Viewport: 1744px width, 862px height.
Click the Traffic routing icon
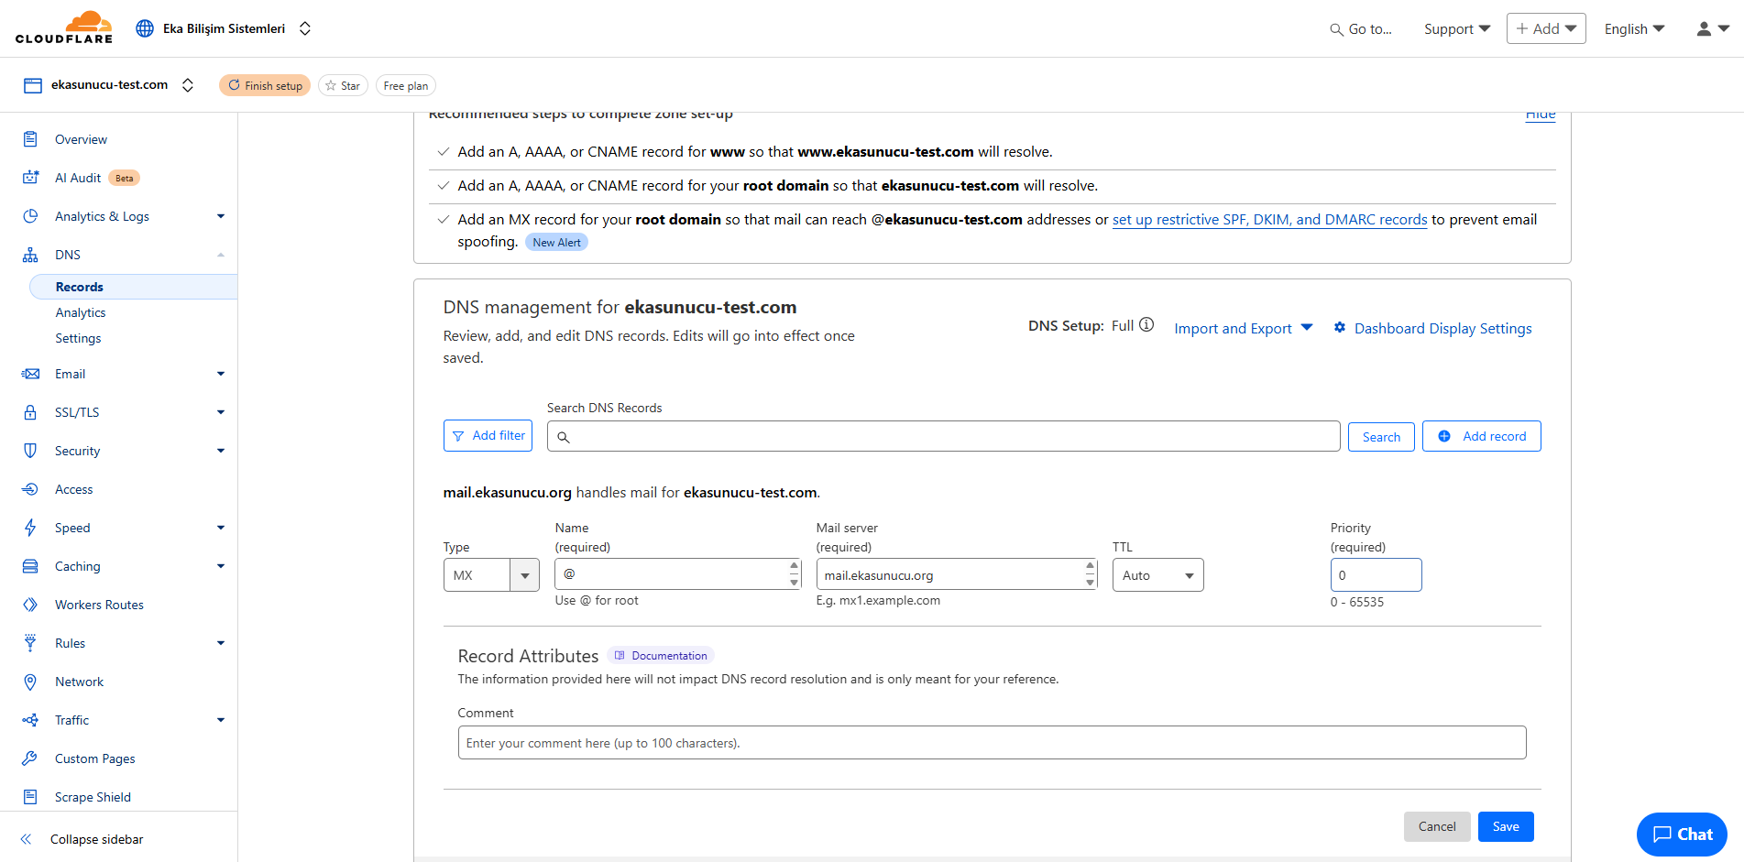coord(30,720)
